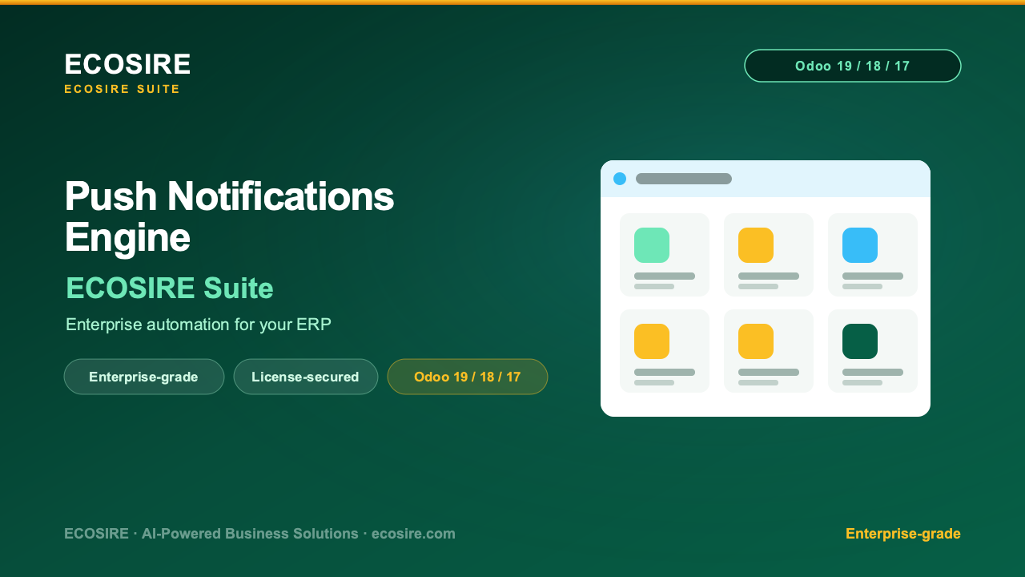Click the yellow ECOSIRE SUITE subtitle under logo
Screen dimensions: 1025x577
point(123,89)
